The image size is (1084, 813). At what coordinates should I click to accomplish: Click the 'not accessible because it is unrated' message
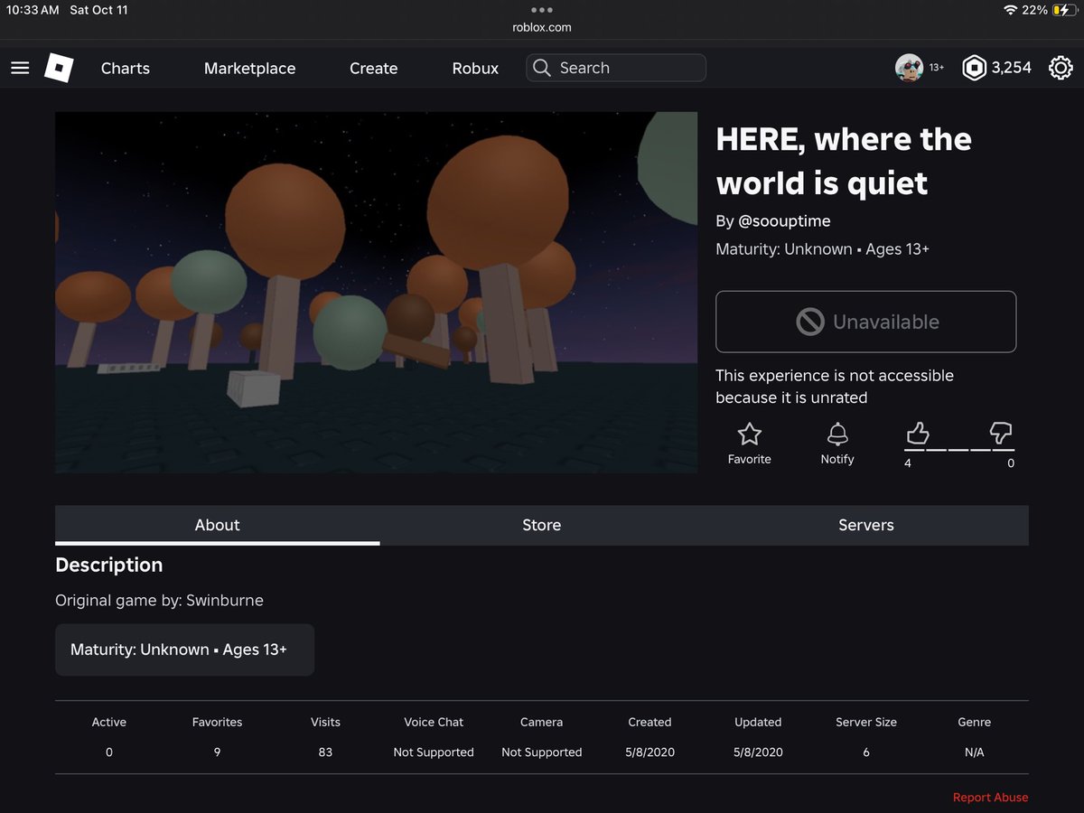click(835, 387)
